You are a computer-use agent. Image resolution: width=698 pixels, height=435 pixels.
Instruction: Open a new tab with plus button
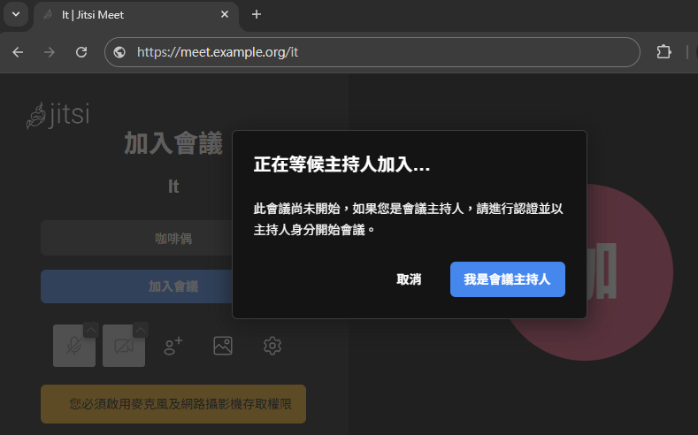257,15
